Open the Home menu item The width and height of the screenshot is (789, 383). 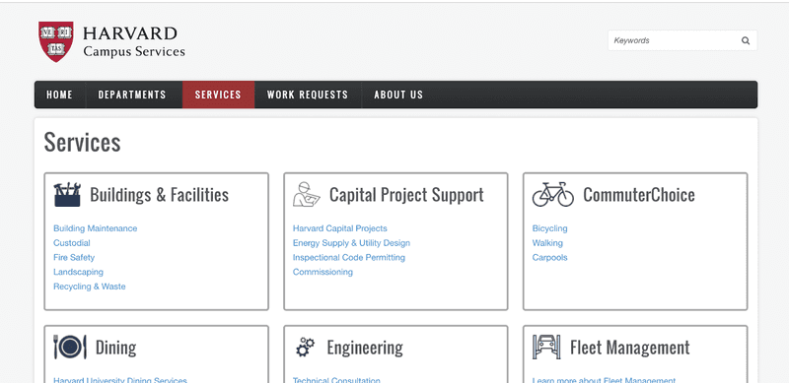click(59, 95)
